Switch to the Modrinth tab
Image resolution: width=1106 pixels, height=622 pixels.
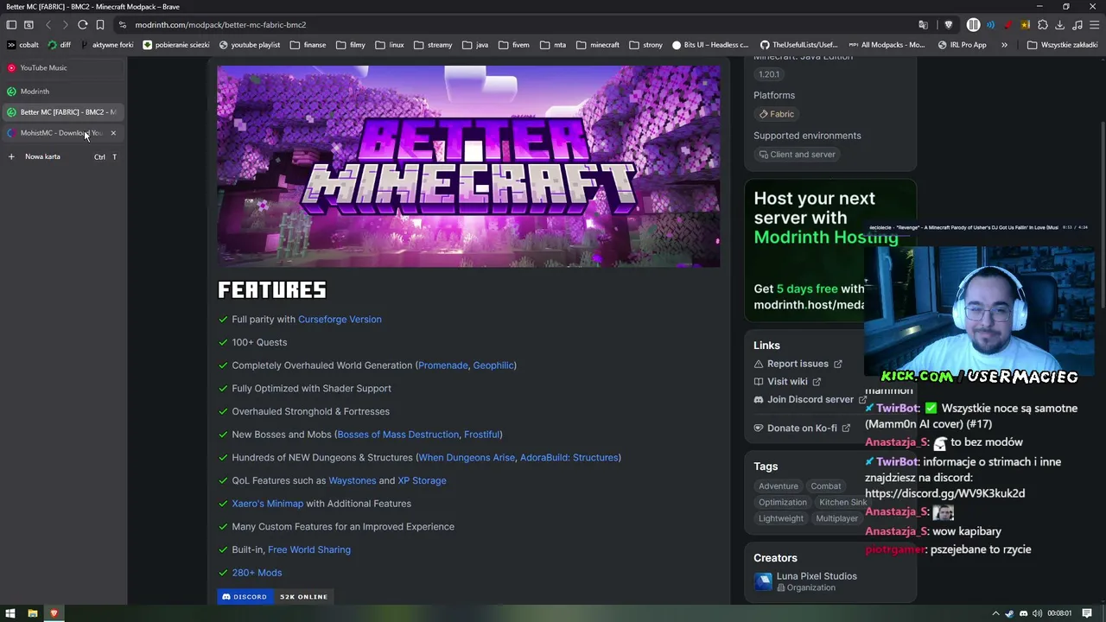pyautogui.click(x=62, y=92)
